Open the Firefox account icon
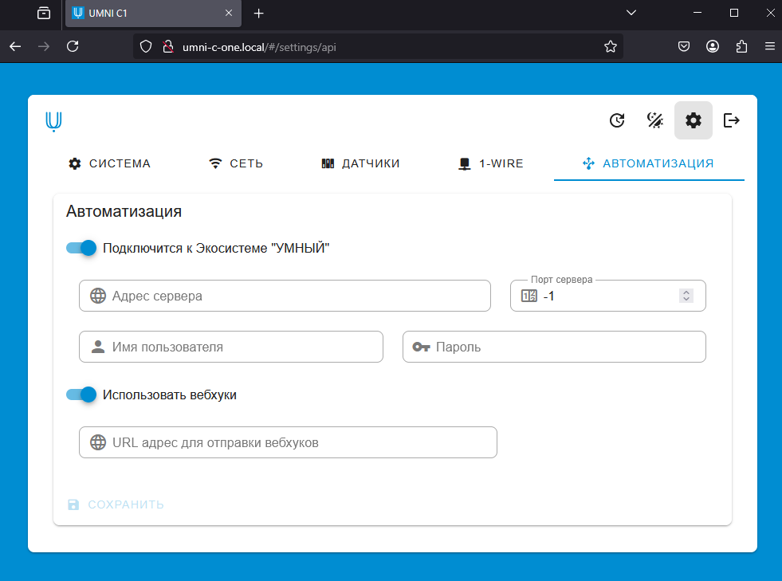782x581 pixels. [x=713, y=47]
